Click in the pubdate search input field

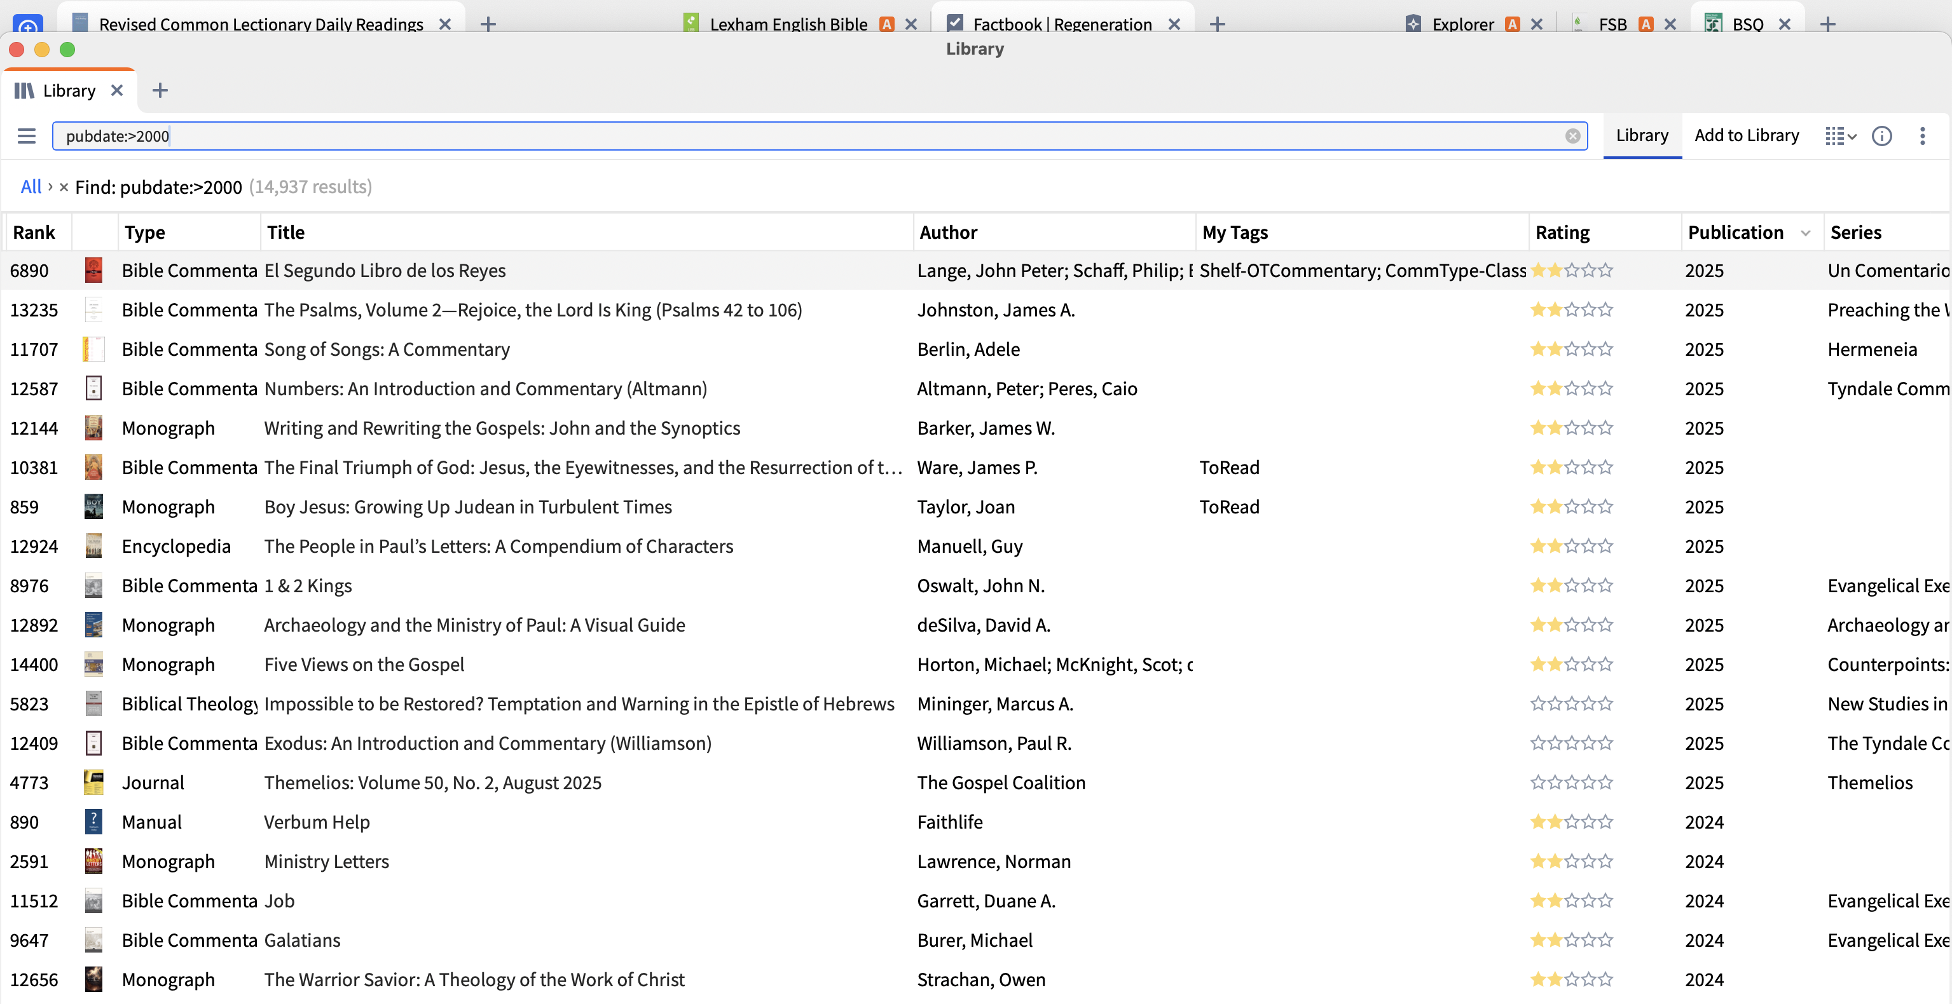point(818,135)
